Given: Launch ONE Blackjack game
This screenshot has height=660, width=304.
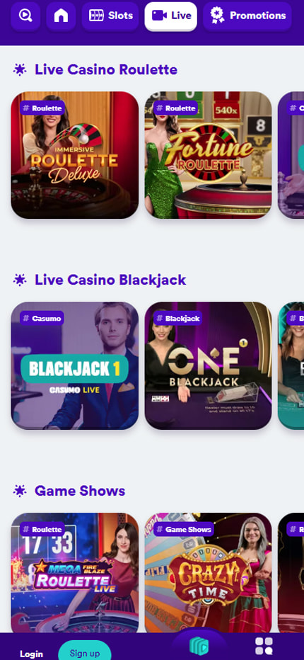Looking at the screenshot, I should (x=208, y=365).
